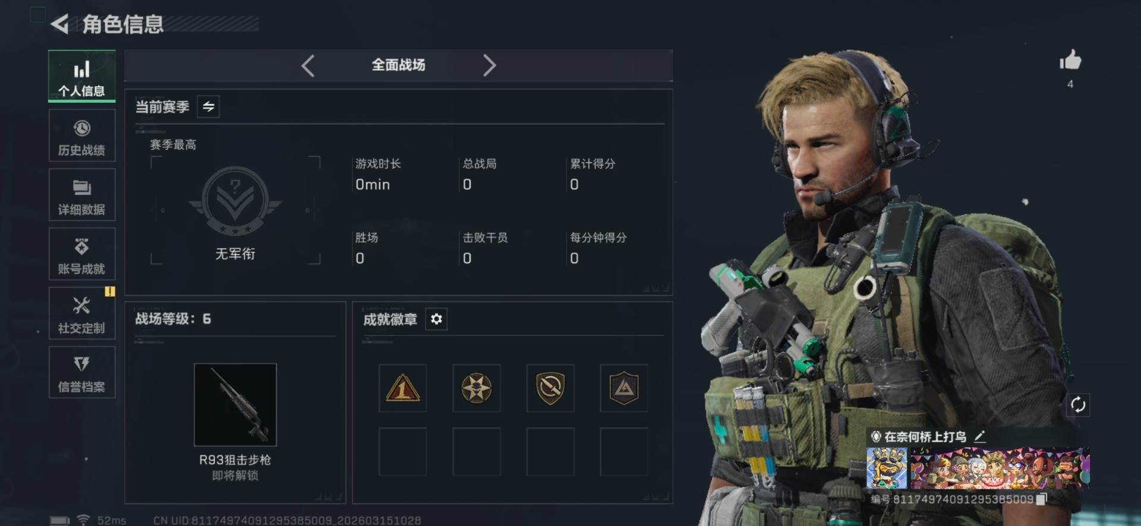Open the 信誉档案 sidebar icon
The width and height of the screenshot is (1141, 526).
pos(82,363)
